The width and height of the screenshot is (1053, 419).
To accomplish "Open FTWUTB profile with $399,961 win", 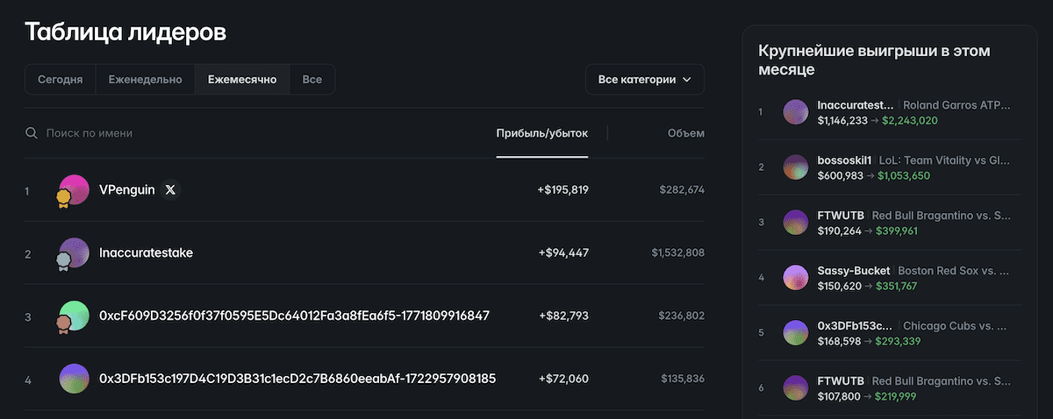I will [x=841, y=215].
